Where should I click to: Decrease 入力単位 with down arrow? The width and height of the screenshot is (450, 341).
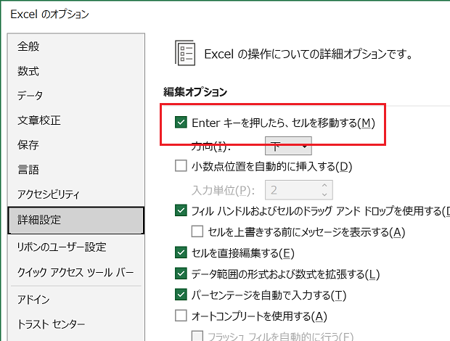coord(324,194)
